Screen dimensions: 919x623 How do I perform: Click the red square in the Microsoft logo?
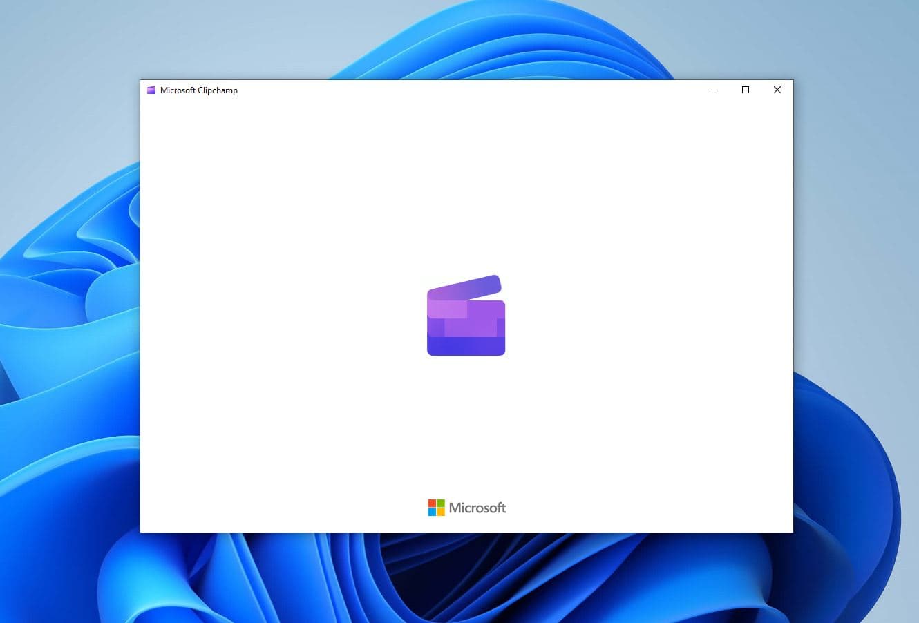pos(432,504)
